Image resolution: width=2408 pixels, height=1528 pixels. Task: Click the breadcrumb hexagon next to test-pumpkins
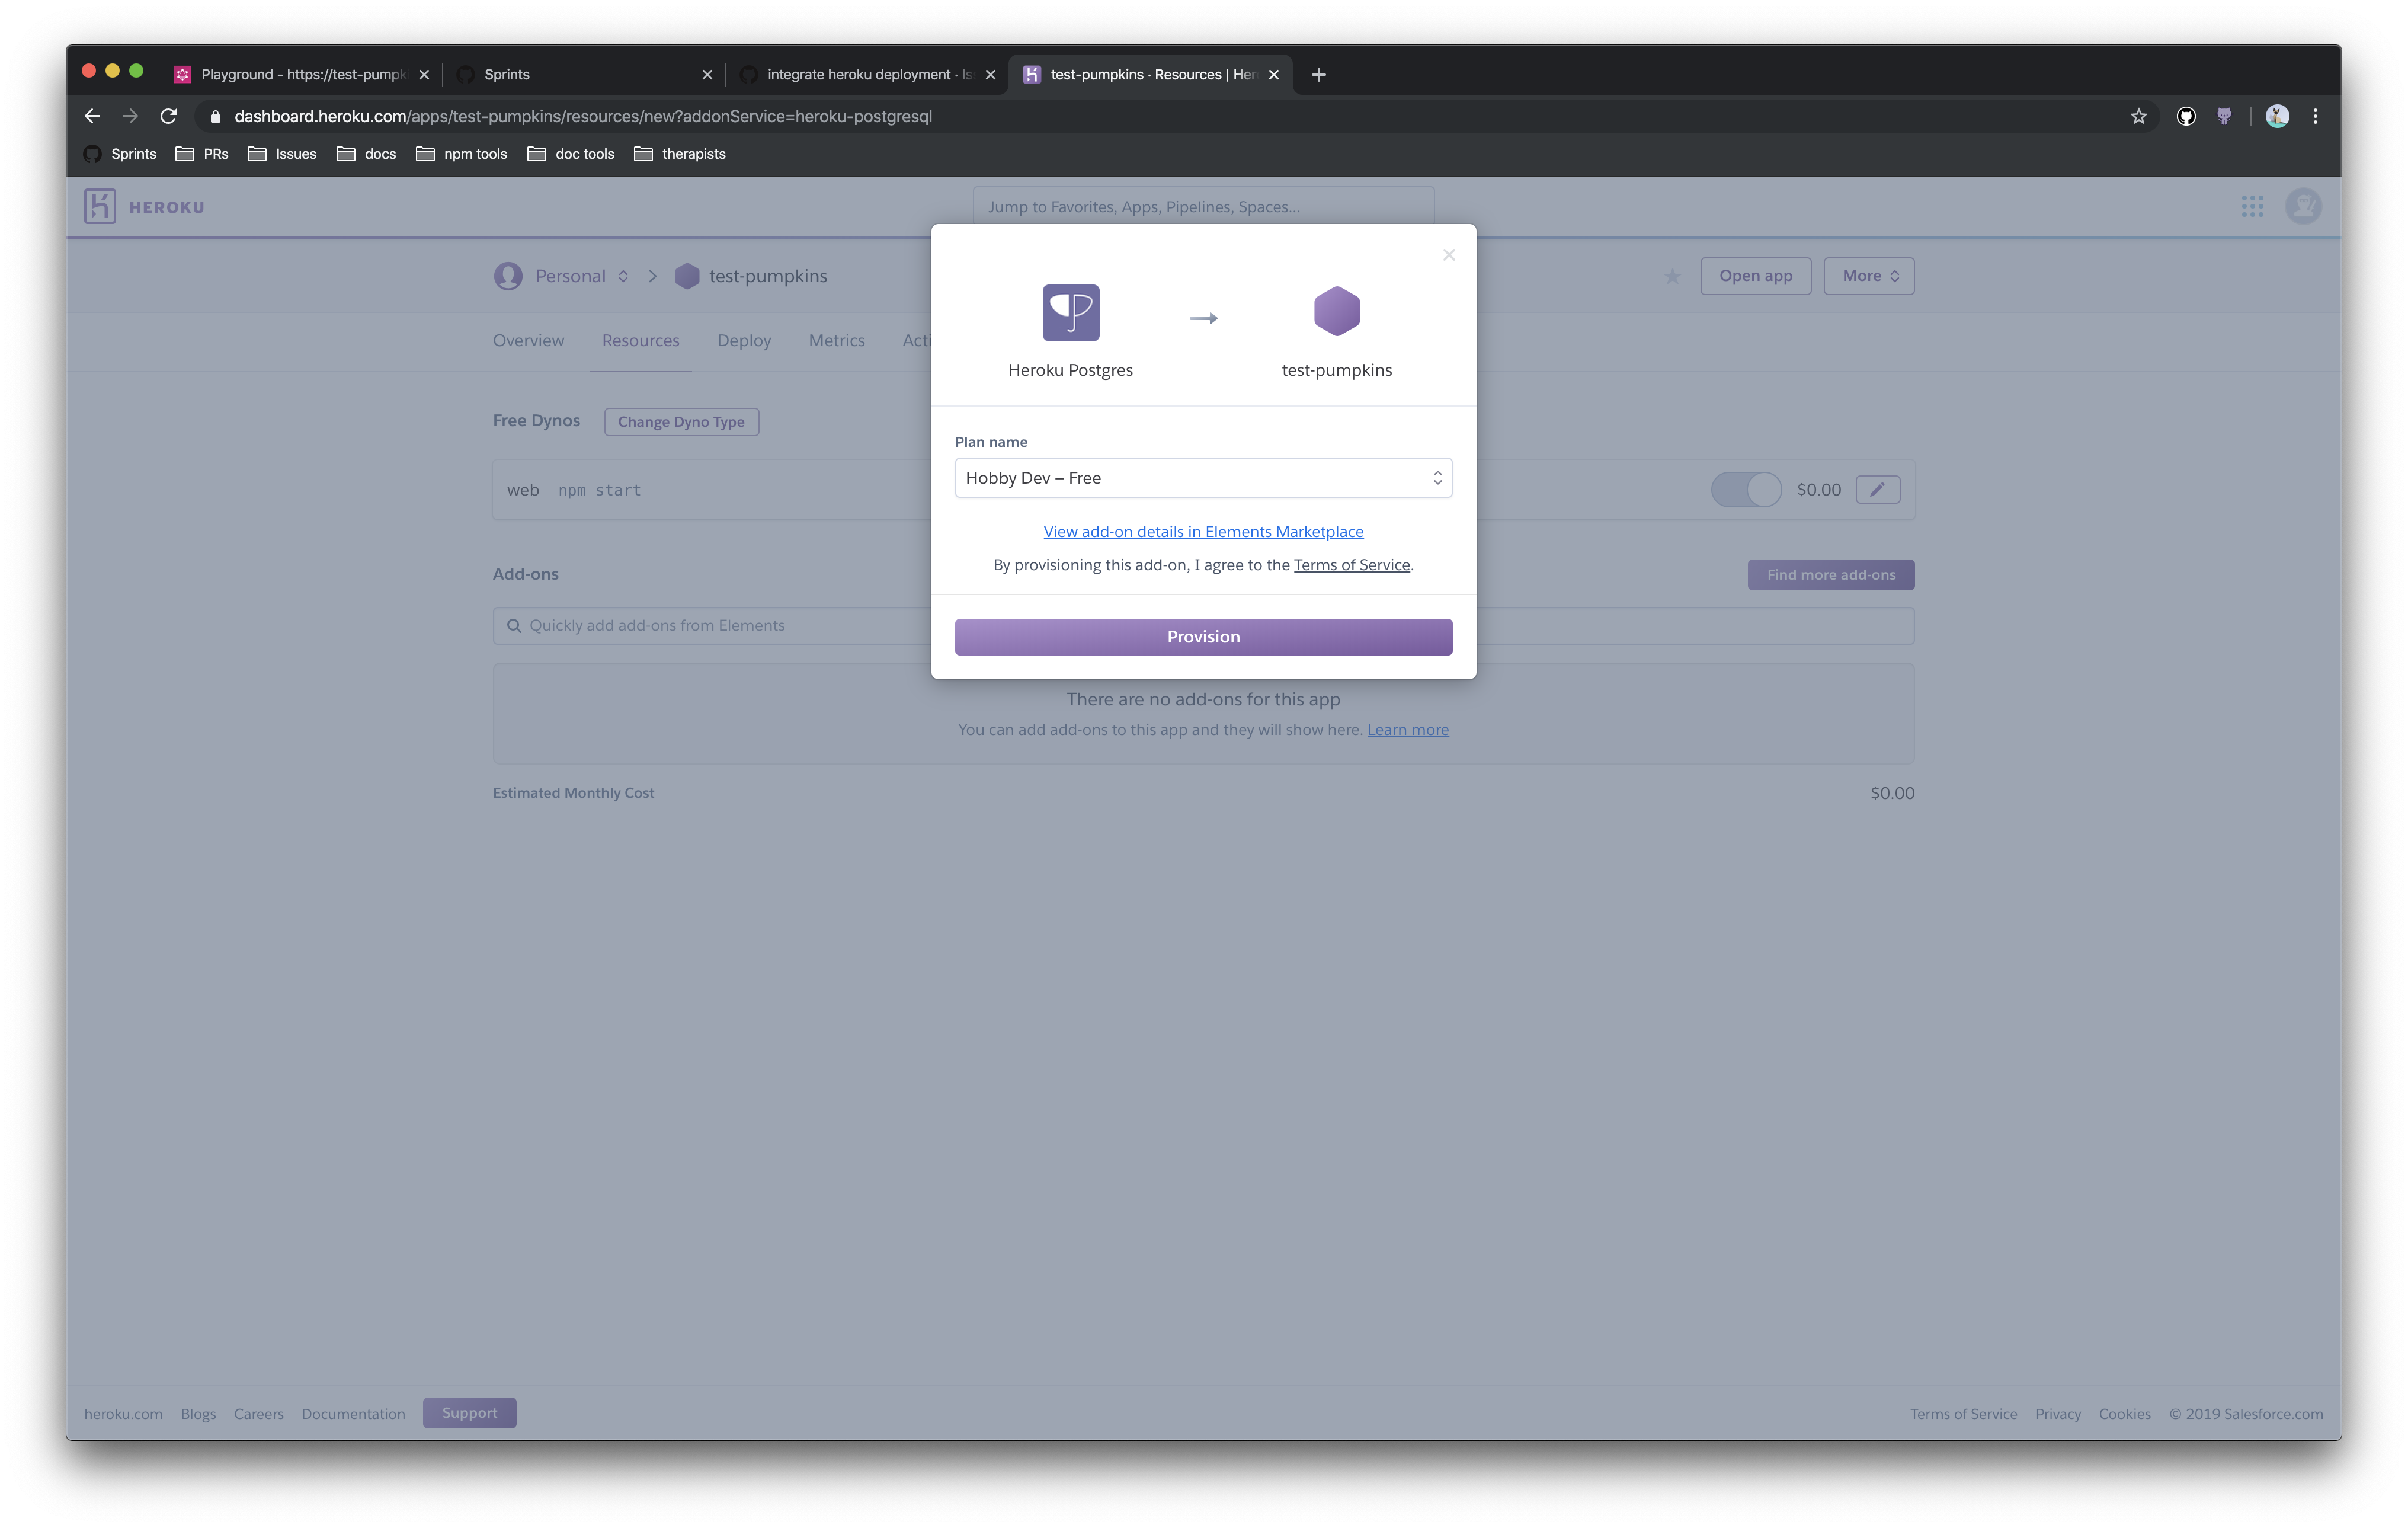click(x=688, y=276)
